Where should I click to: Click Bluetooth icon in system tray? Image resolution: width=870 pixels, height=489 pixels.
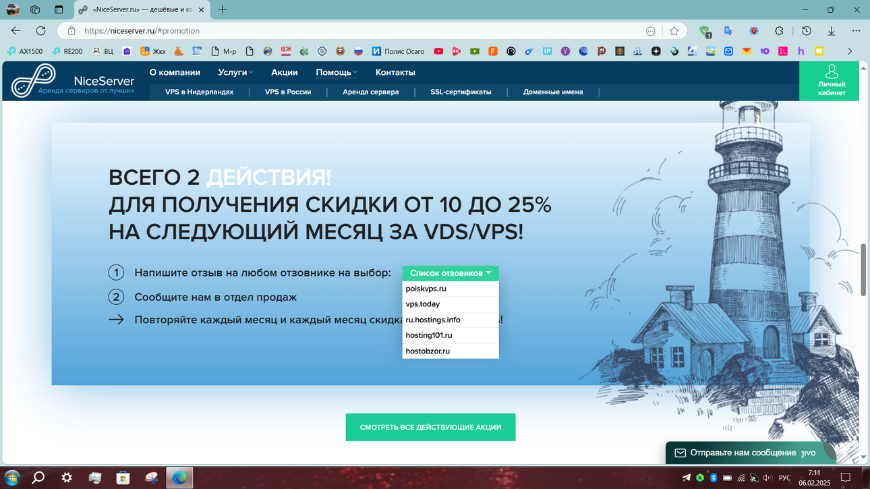click(x=714, y=478)
